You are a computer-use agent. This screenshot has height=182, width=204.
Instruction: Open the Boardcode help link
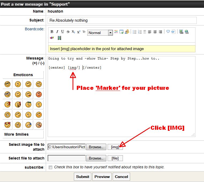34,29
